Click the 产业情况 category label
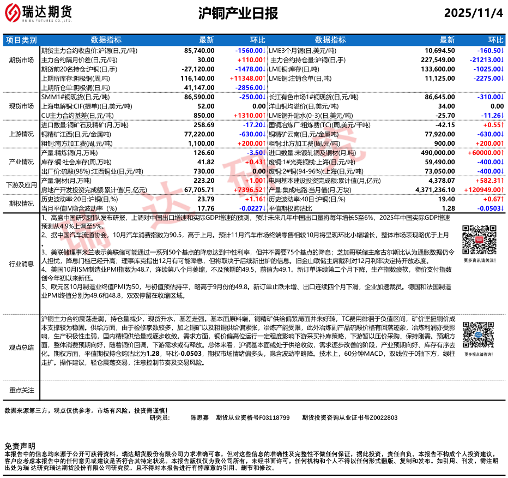The width and height of the screenshot is (508, 478). click(x=21, y=162)
